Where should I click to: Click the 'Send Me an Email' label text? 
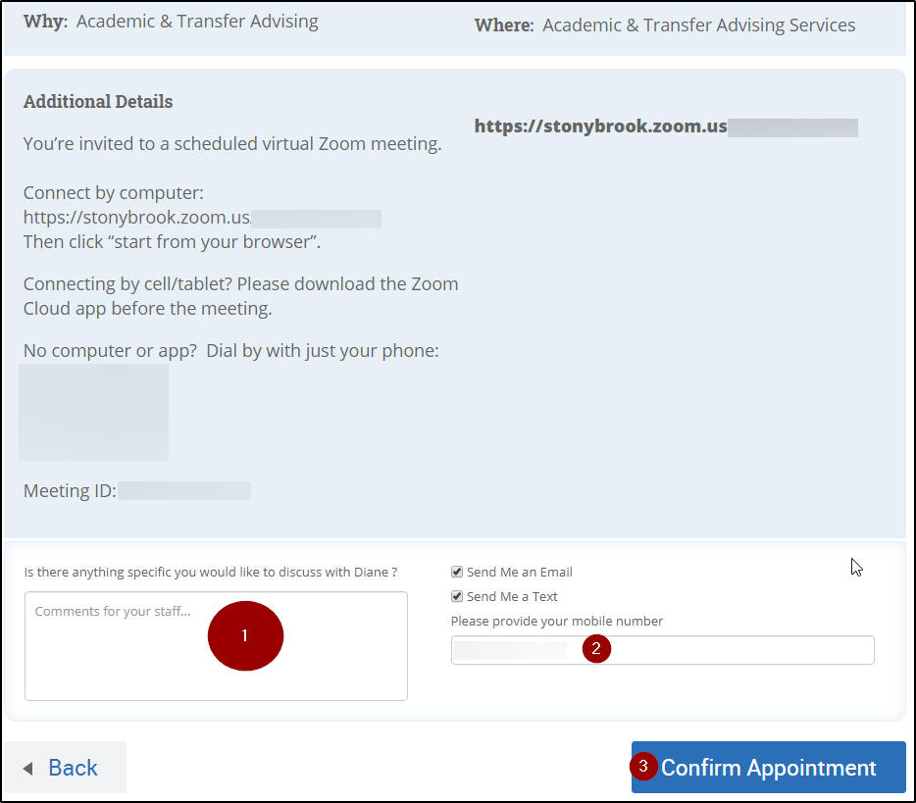pyautogui.click(x=520, y=572)
